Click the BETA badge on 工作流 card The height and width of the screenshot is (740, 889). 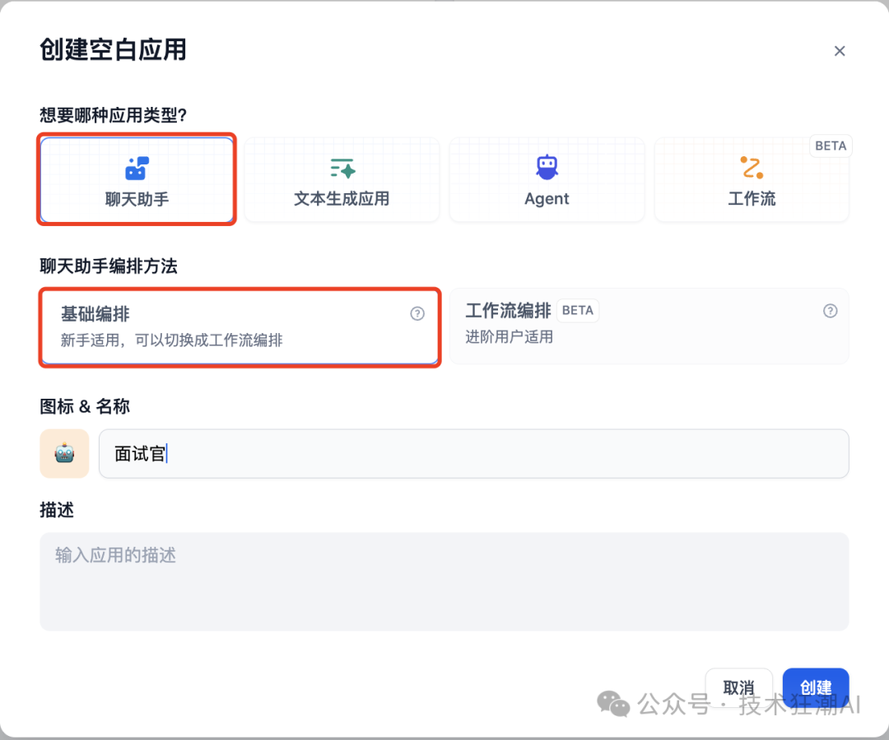pyautogui.click(x=831, y=146)
